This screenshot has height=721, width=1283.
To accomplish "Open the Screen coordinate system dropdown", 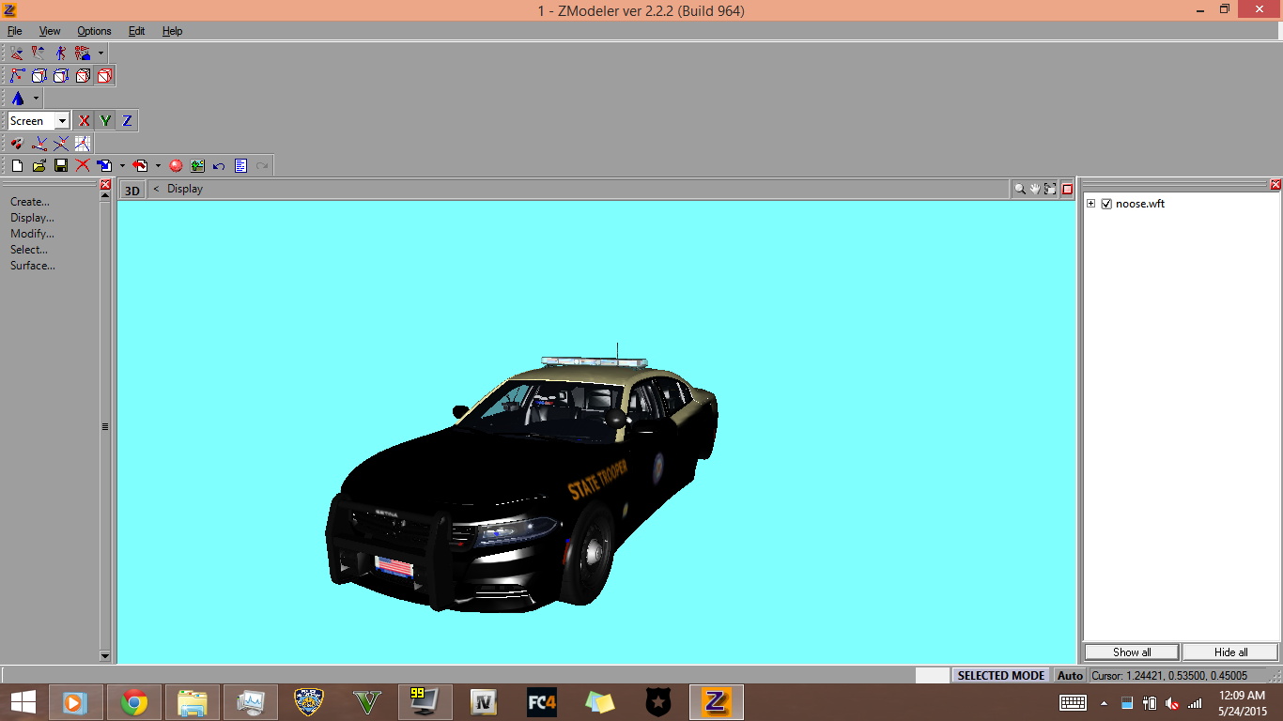I will point(62,121).
